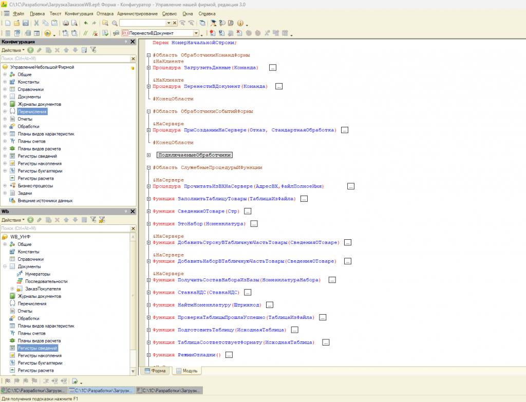Click green Add button in Wb panel
526x402 pixels.
click(x=30, y=220)
